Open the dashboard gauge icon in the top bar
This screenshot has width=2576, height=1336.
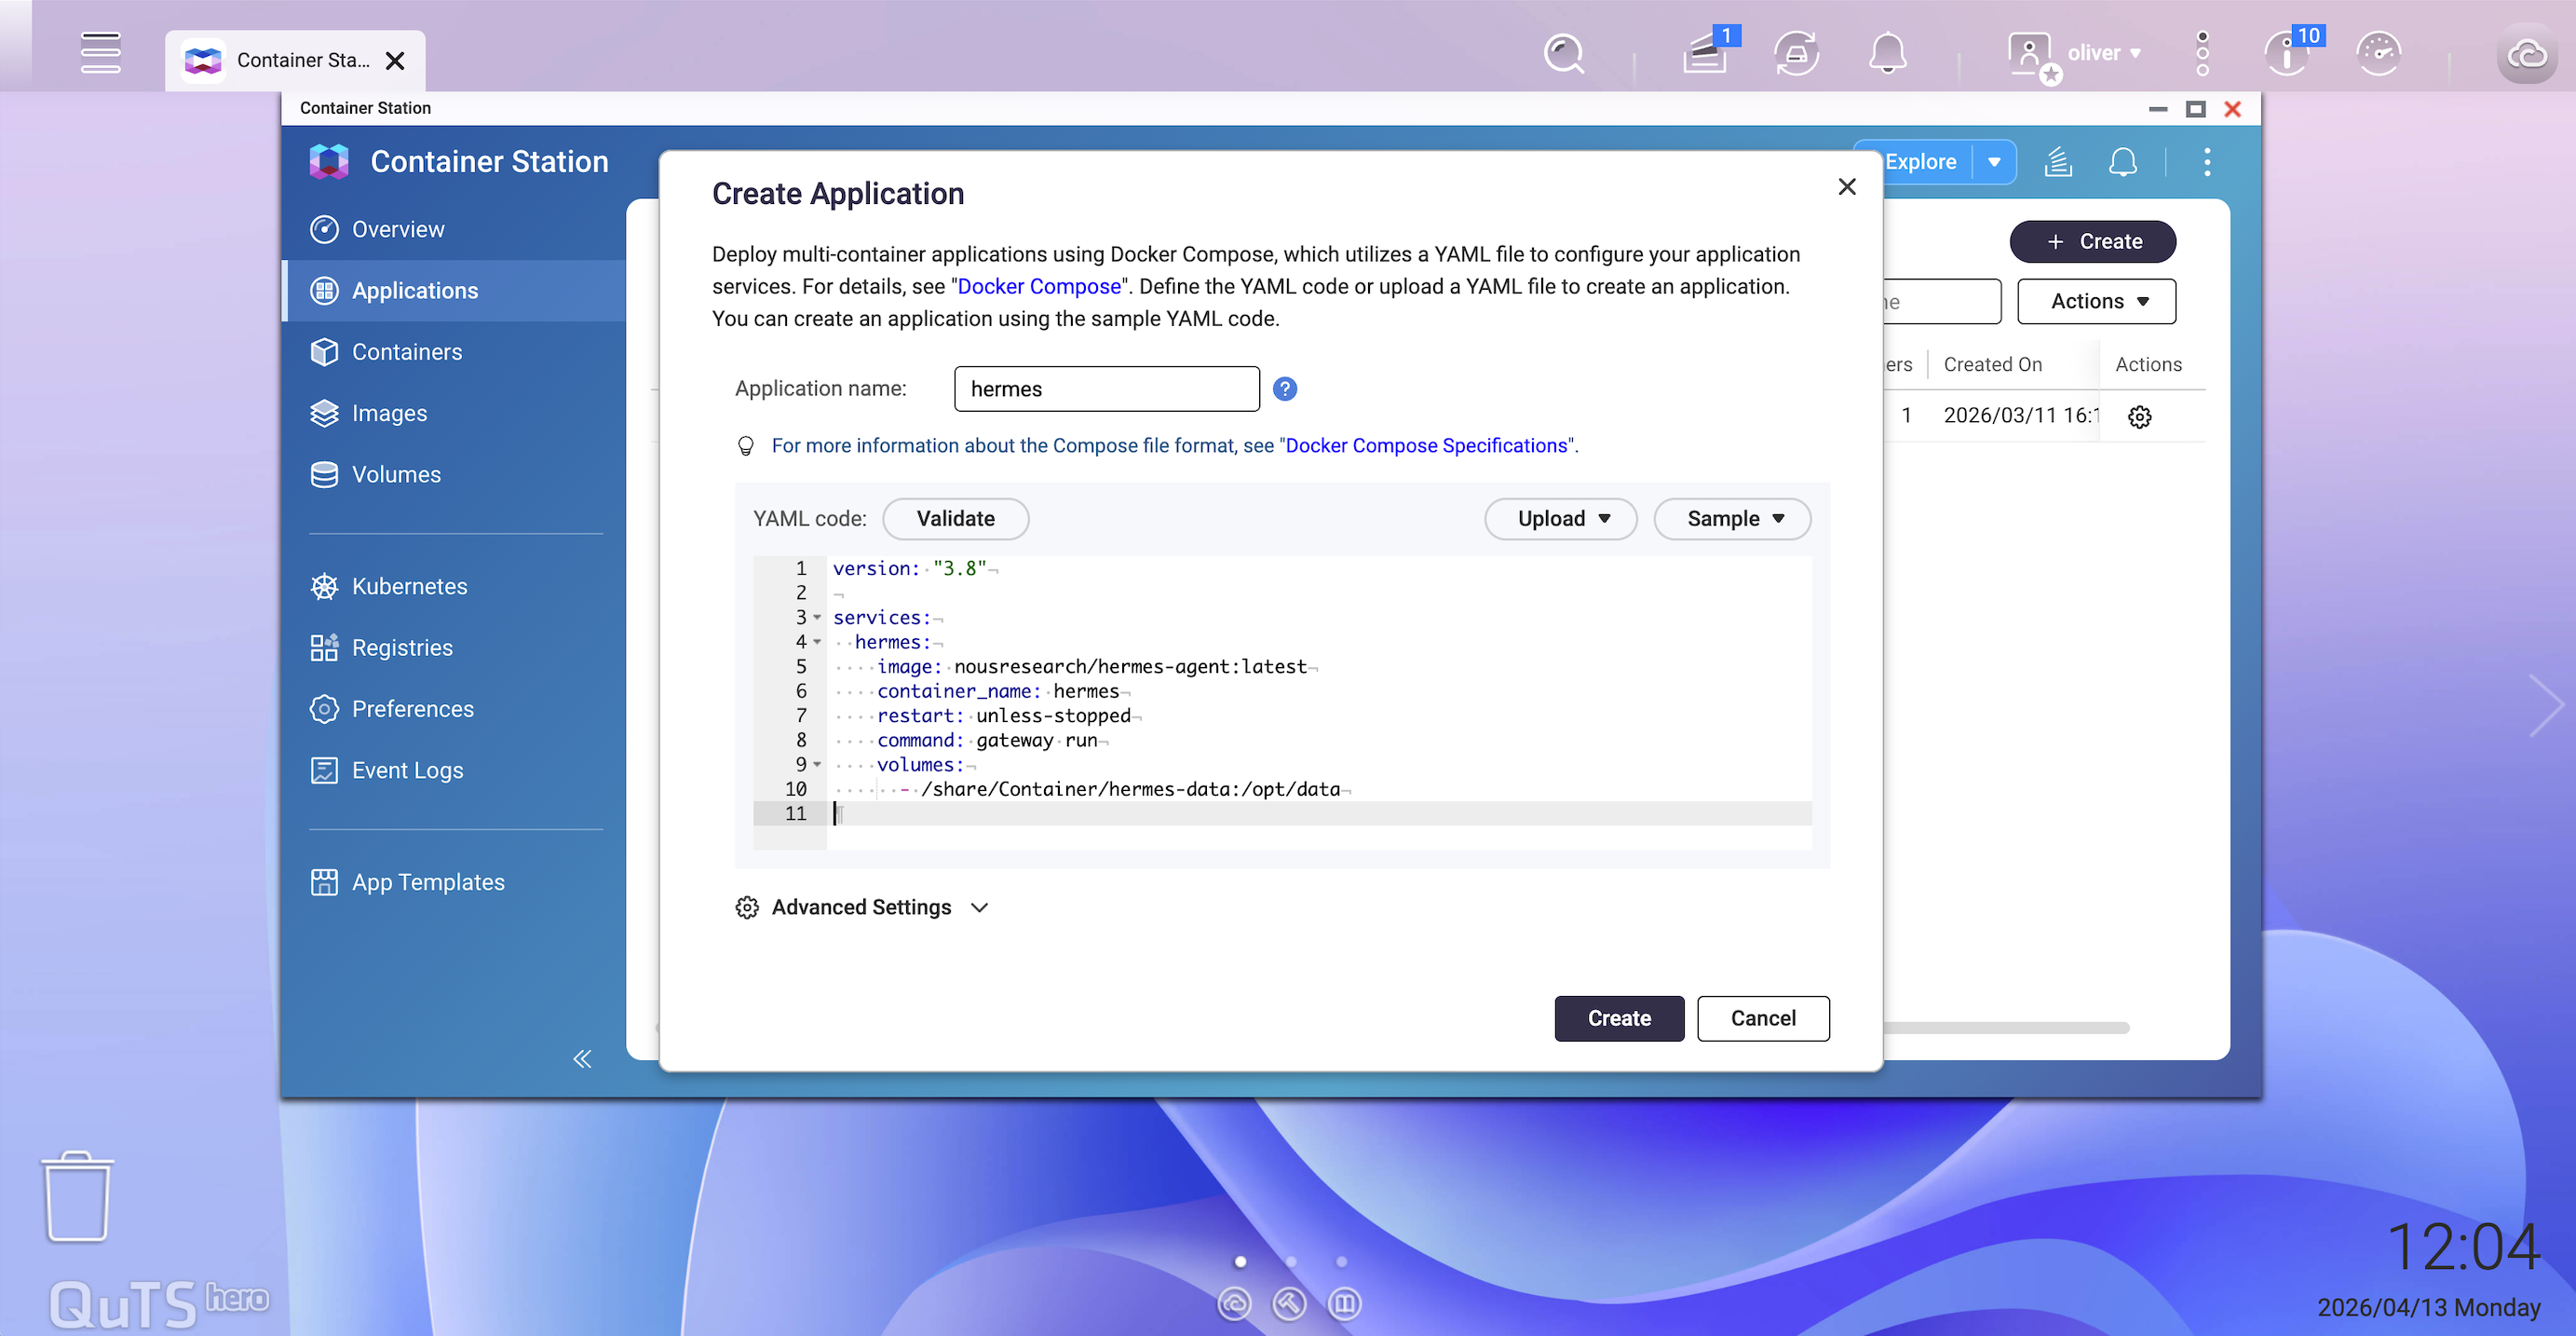click(2378, 53)
